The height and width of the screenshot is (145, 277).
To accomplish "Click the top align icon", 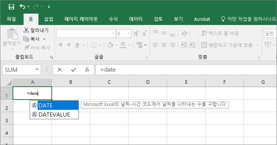I will (x=156, y=32).
